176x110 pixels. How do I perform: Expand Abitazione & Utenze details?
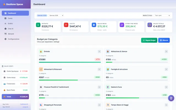coord(166,51)
